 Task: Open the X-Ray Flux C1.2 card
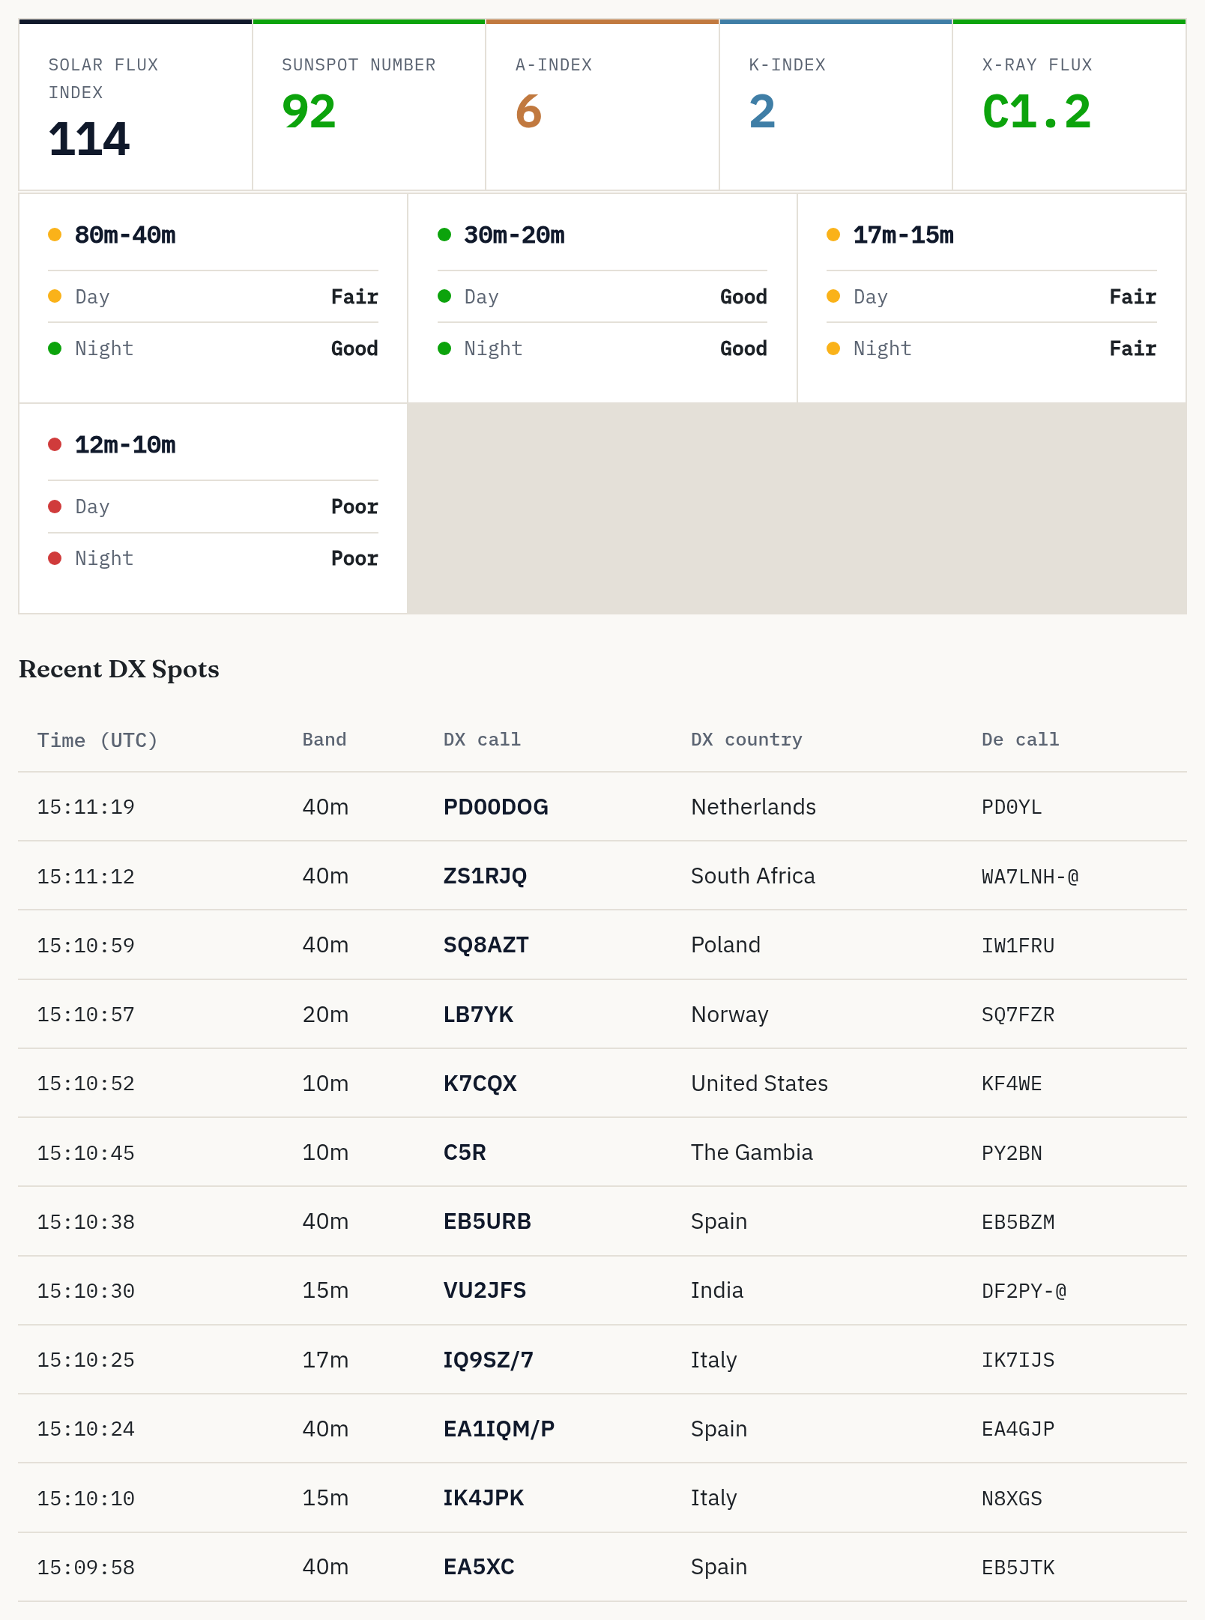point(1069,105)
